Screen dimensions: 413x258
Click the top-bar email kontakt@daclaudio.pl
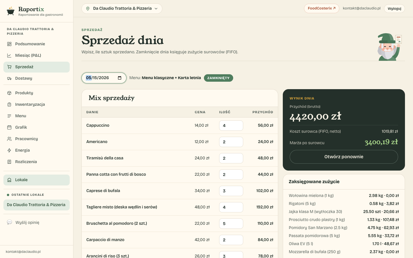click(x=362, y=8)
